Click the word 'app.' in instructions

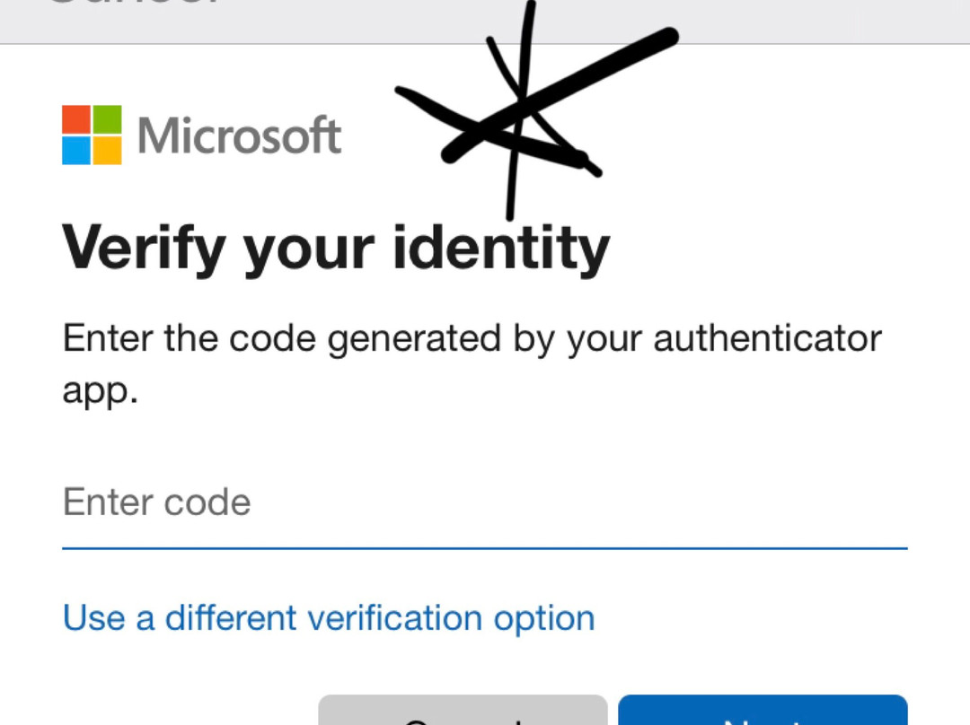[x=100, y=392]
